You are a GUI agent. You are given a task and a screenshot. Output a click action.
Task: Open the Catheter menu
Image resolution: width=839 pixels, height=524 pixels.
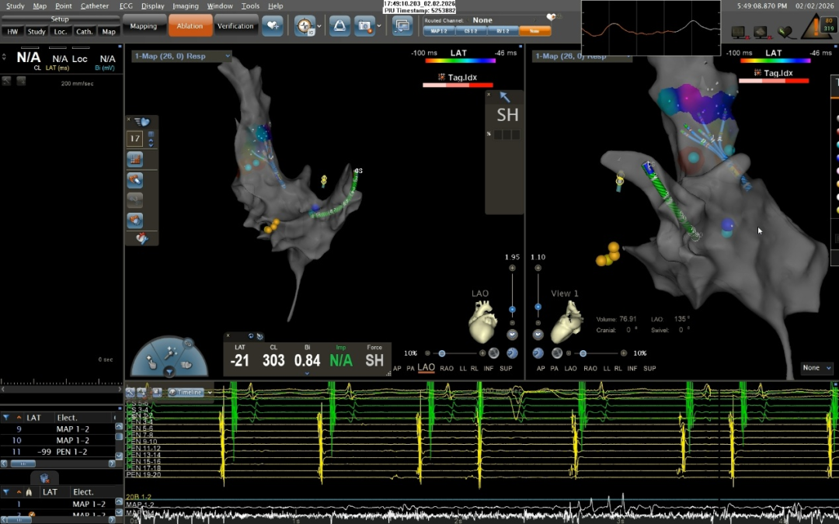click(95, 5)
